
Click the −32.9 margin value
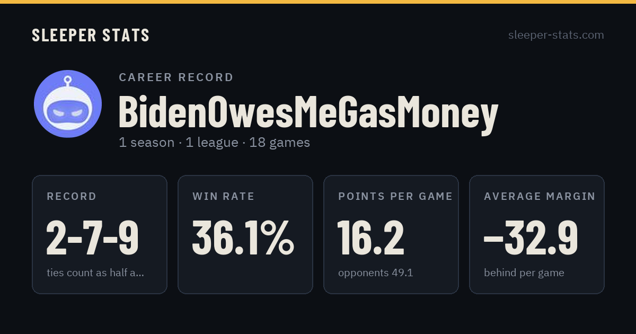click(x=531, y=238)
